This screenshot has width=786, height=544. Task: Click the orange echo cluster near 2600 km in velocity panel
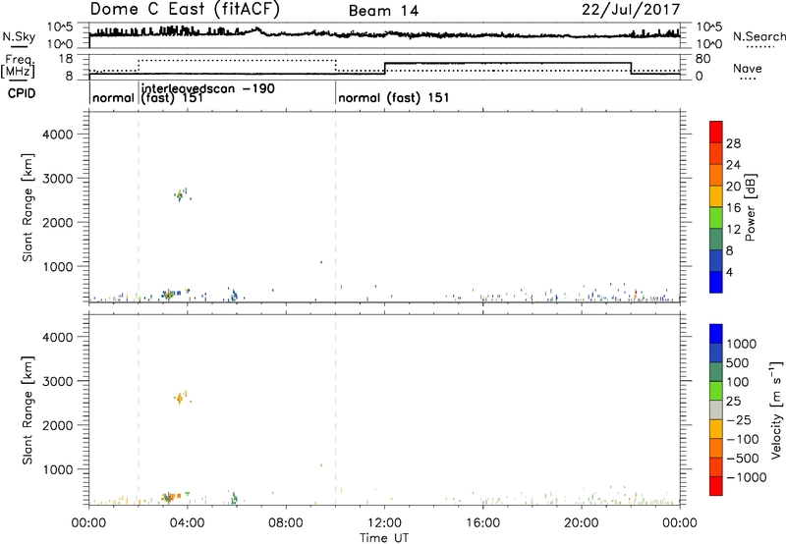click(x=181, y=398)
